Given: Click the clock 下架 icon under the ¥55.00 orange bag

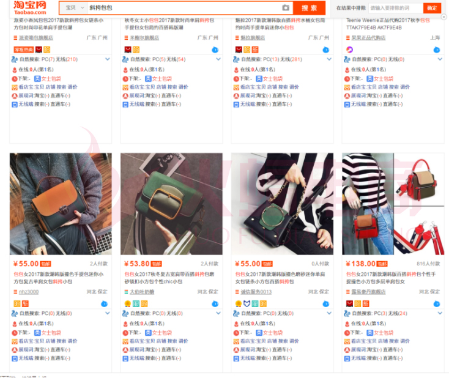Looking at the screenshot, I should pyautogui.click(x=15, y=333).
